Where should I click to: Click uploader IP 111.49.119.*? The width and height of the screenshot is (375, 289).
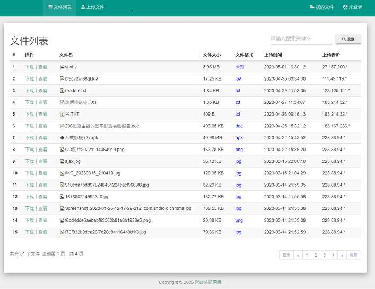click(x=335, y=78)
